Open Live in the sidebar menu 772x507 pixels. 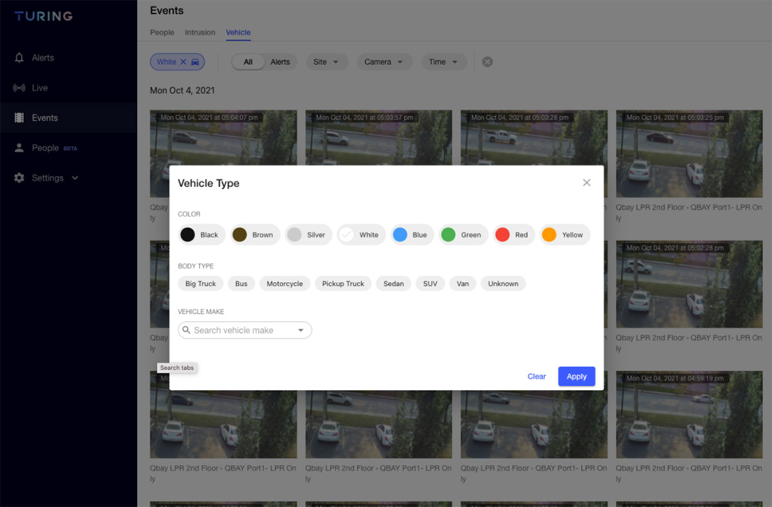pyautogui.click(x=68, y=88)
